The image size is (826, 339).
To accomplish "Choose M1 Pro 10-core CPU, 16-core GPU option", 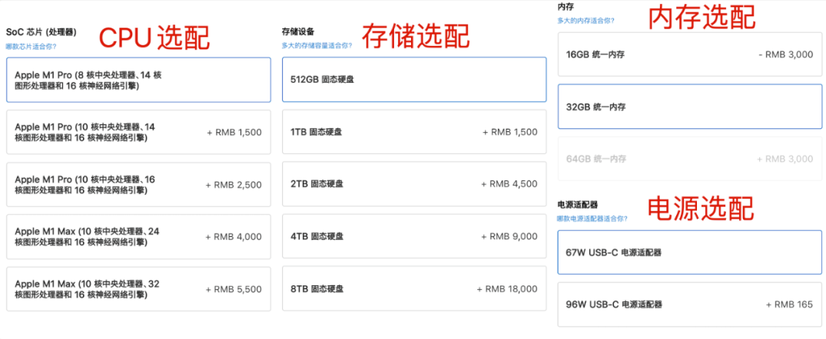I will [138, 185].
